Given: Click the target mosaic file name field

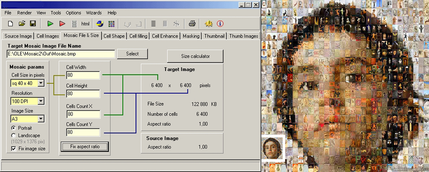Looking at the screenshot, I should click(x=61, y=54).
